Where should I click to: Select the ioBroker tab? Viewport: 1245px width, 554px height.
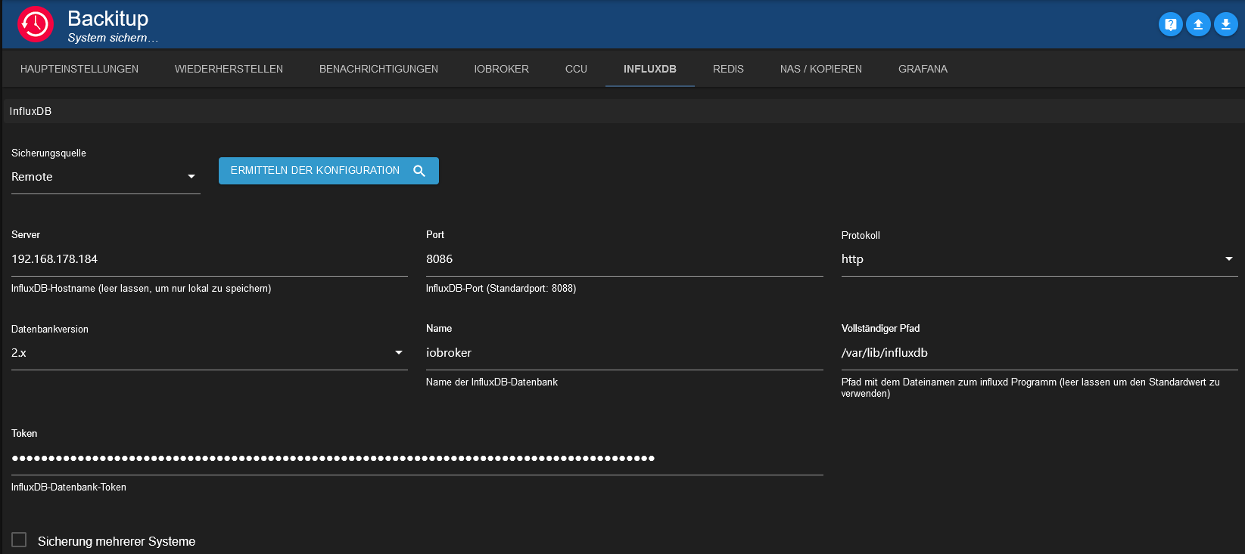pyautogui.click(x=501, y=69)
